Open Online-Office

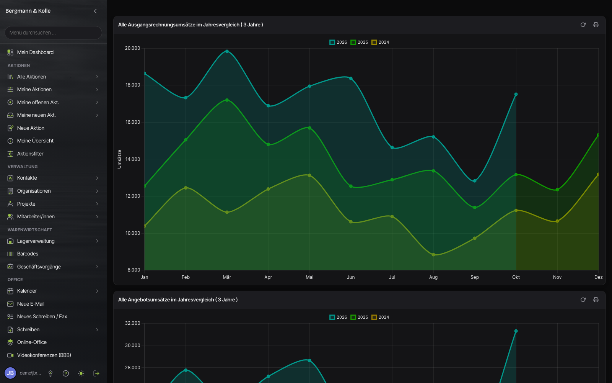[x=53, y=342]
